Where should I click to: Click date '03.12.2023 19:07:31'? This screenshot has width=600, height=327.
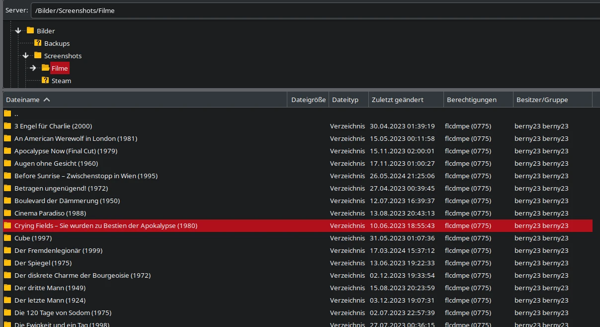[402, 300]
